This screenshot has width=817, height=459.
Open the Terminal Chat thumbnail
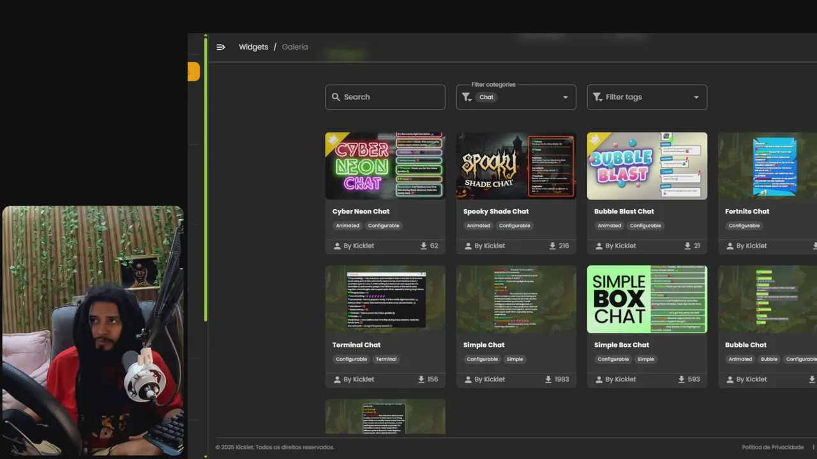(385, 299)
